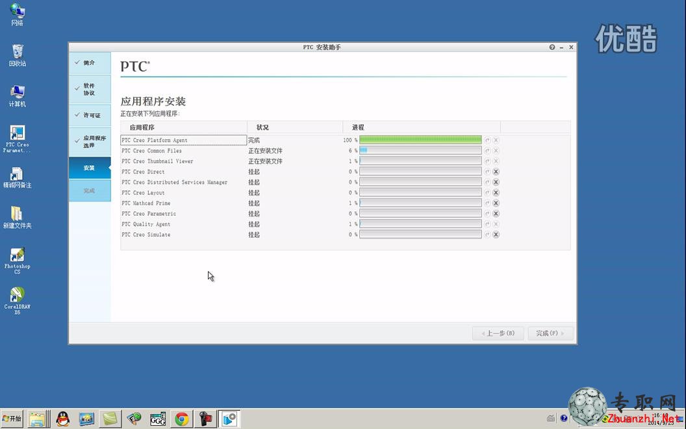The width and height of the screenshot is (686, 429).
Task: Select the 完成 step in sidebar
Action: [90, 191]
